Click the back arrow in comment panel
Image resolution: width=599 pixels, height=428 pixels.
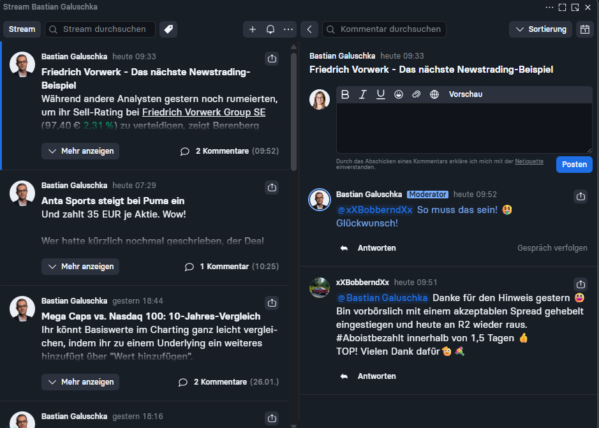pos(309,29)
